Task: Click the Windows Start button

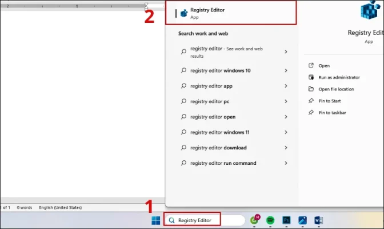Action: tap(155, 220)
